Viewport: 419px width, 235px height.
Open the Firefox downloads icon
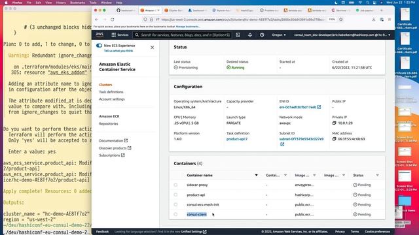[x=374, y=20]
